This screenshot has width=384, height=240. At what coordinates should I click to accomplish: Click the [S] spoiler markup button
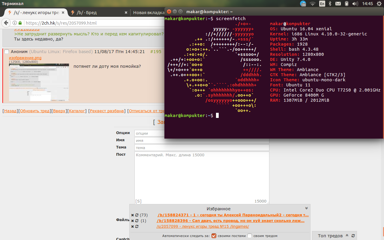(x=138, y=201)
